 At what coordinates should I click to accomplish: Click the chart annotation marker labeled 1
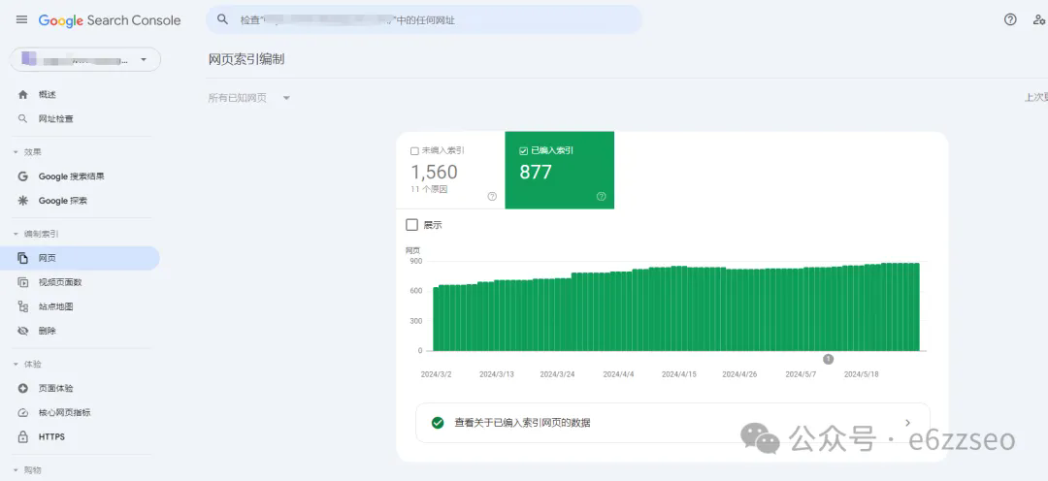(828, 360)
